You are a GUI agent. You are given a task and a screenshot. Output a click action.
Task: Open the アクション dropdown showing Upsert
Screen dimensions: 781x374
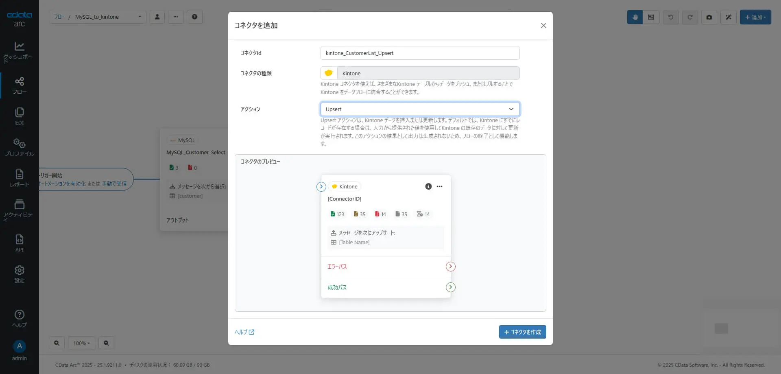(420, 109)
